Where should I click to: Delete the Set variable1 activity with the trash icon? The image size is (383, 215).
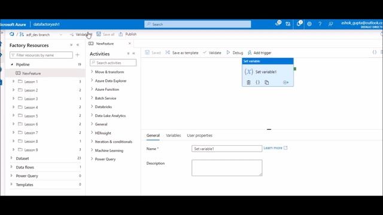(x=248, y=82)
